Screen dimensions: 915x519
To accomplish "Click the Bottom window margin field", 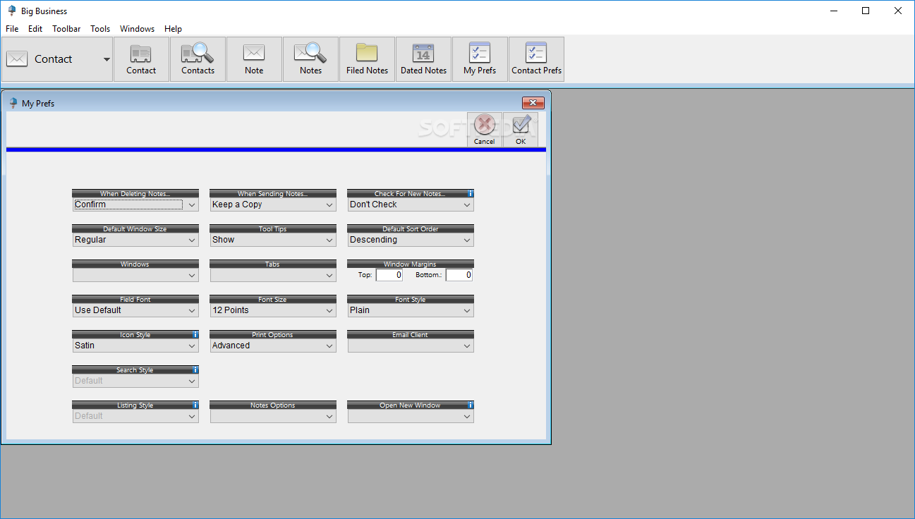I will point(459,275).
